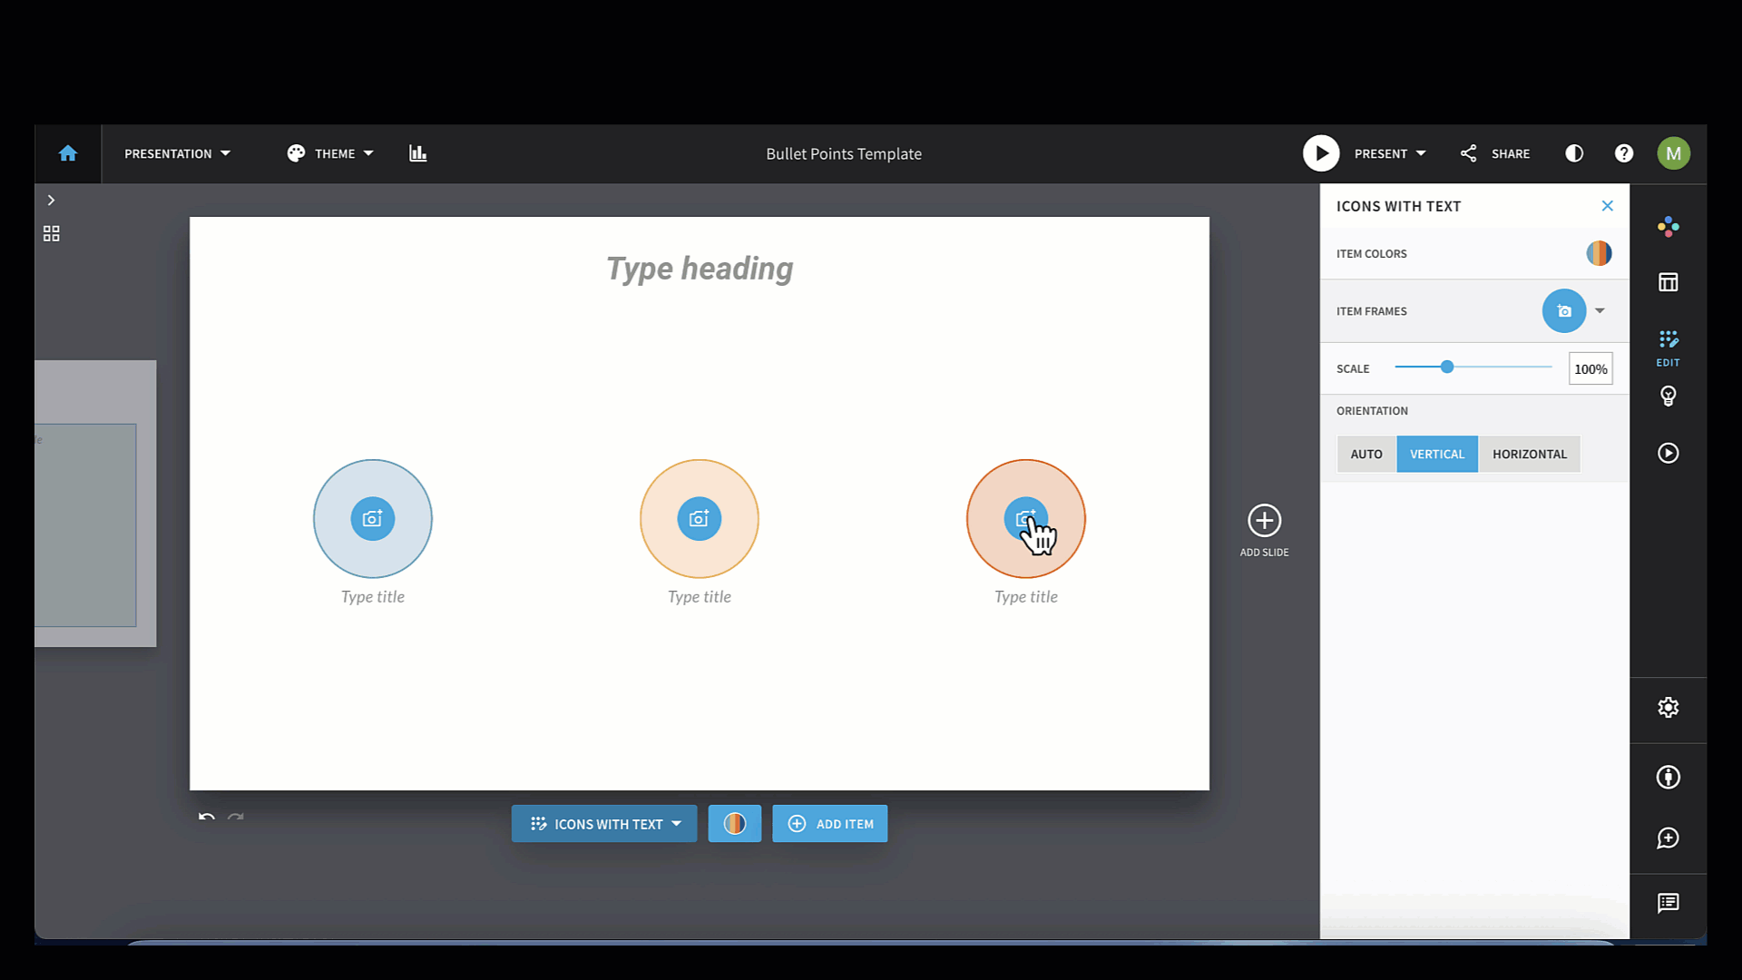Close the Icons With Text panel

point(1607,206)
